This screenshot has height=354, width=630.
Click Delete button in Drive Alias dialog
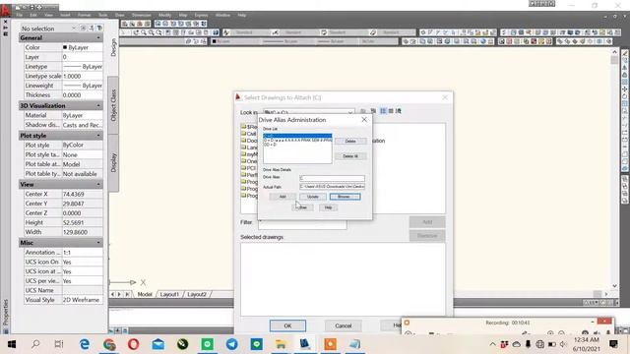(x=350, y=141)
